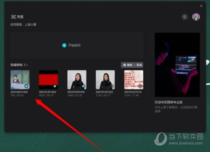Screen dimensions: 210x152
Task: Click tagline 轻而易剪，上演大幕
Action: point(23,25)
